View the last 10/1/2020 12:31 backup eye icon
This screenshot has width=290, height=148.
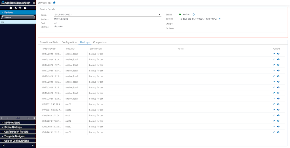pos(278,132)
